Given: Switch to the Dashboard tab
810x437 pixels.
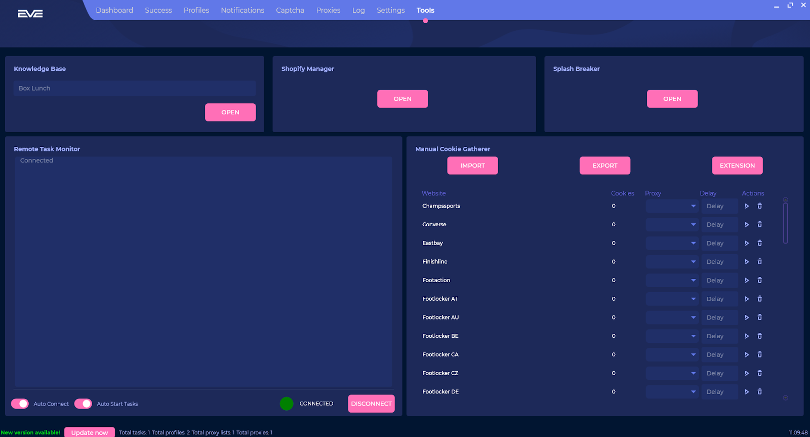Looking at the screenshot, I should tap(114, 10).
